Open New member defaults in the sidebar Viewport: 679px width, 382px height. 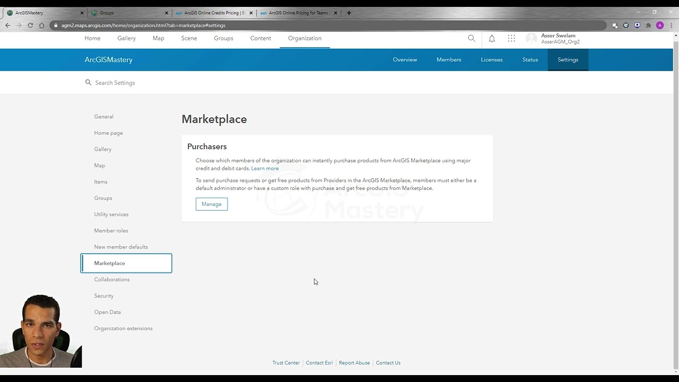(x=121, y=247)
